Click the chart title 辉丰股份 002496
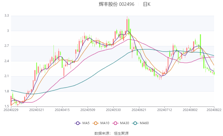 [116, 4]
